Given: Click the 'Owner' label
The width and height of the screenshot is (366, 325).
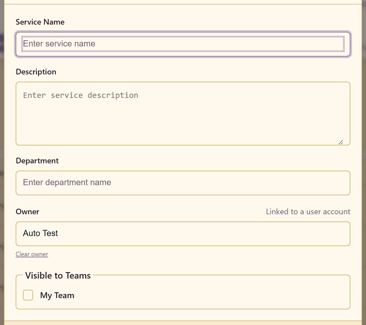Looking at the screenshot, I should (27, 212).
